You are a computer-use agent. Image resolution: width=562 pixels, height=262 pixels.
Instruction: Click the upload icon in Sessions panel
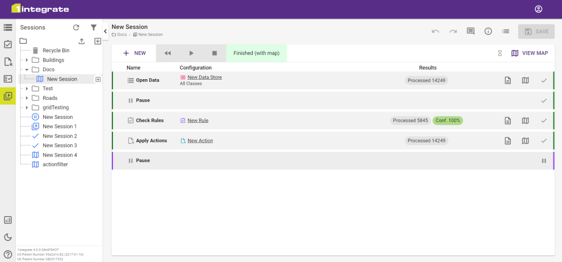click(x=81, y=41)
